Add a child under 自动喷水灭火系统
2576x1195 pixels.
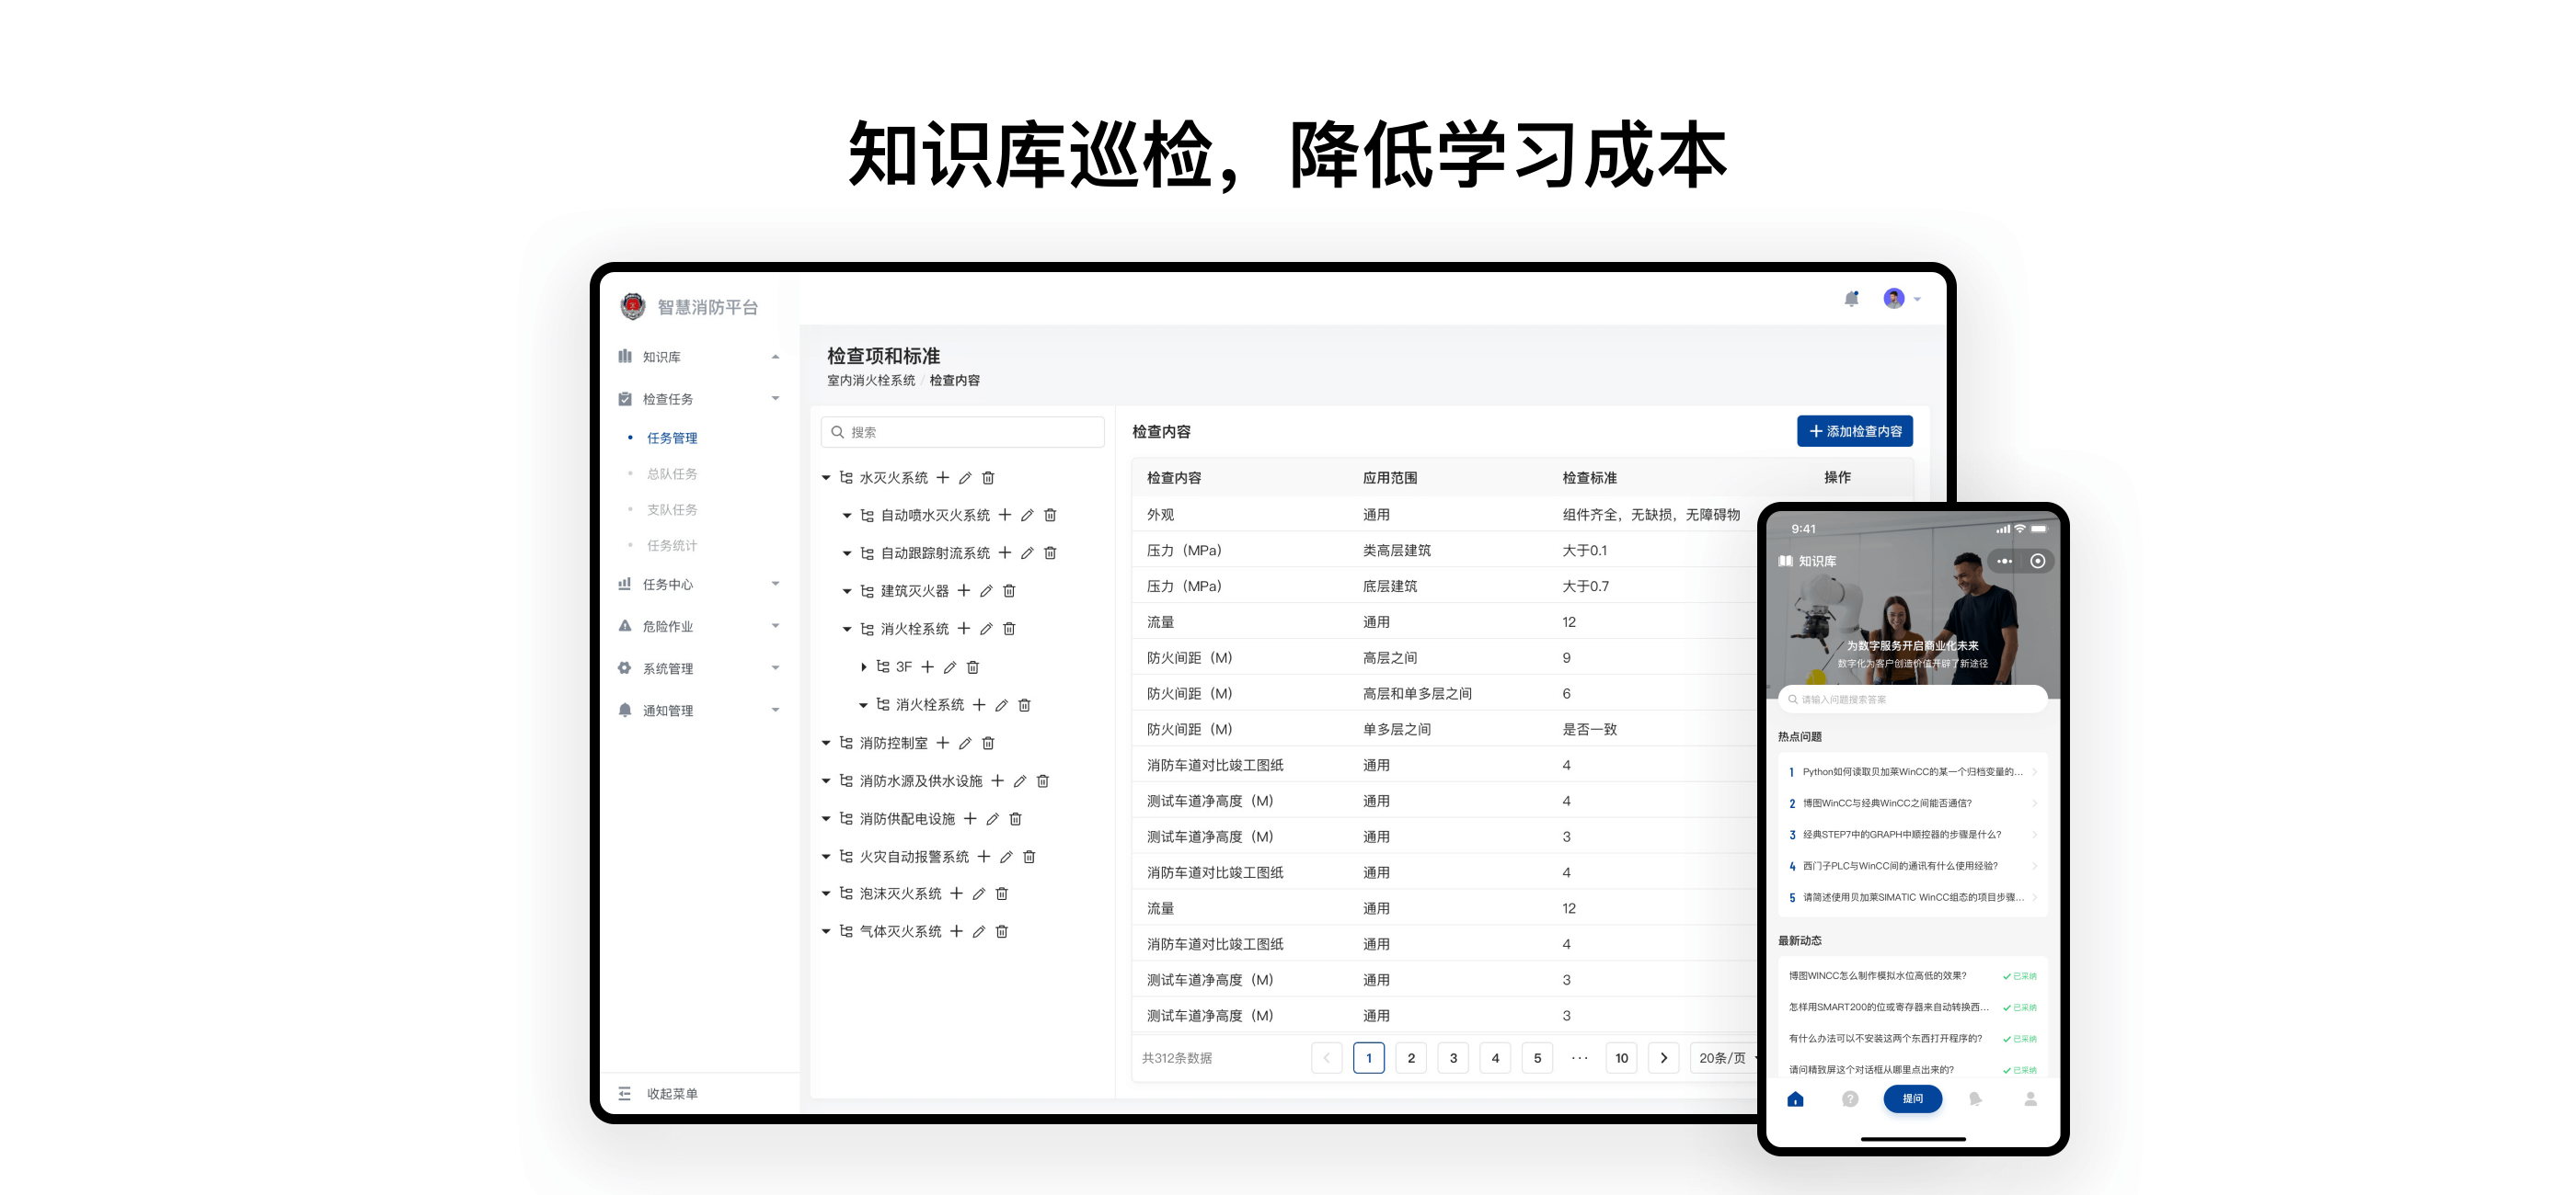point(1005,516)
